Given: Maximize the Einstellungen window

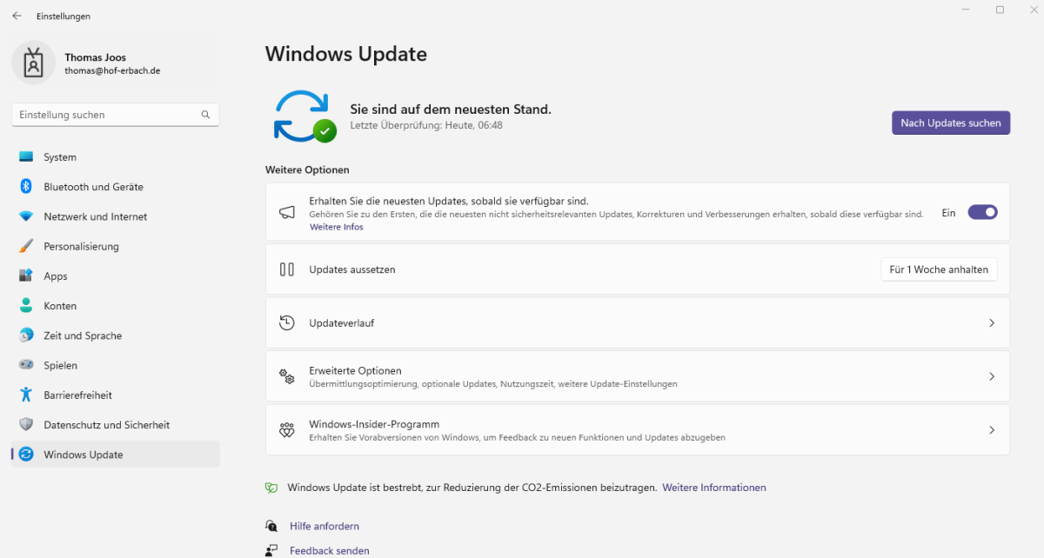Looking at the screenshot, I should click(1000, 10).
